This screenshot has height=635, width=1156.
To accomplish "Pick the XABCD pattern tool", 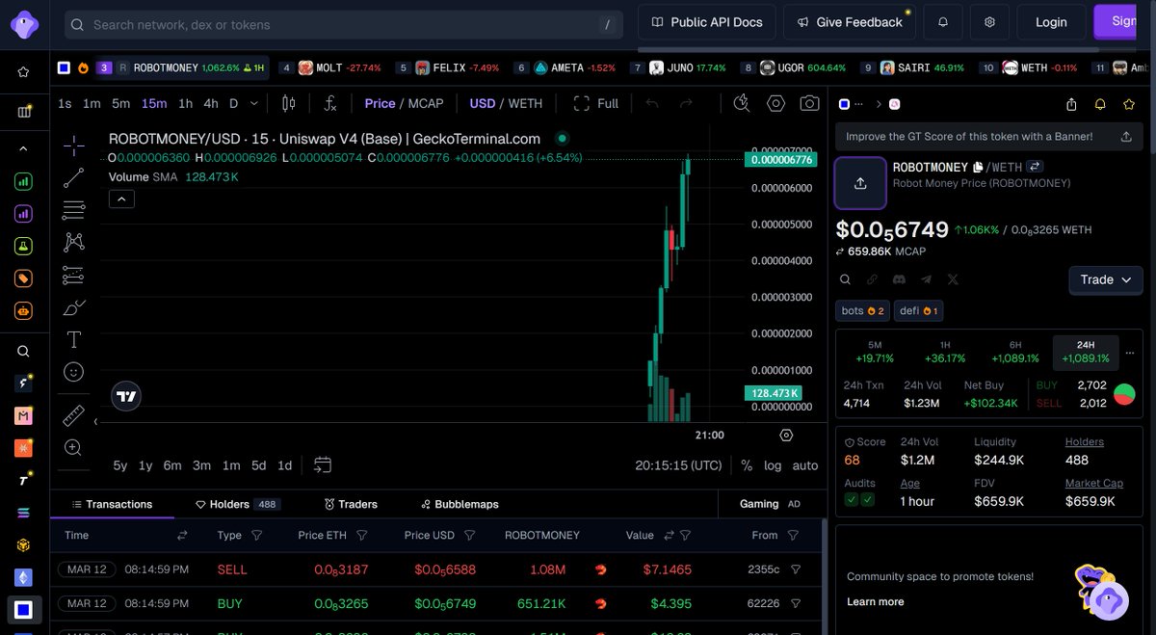I will coord(73,242).
